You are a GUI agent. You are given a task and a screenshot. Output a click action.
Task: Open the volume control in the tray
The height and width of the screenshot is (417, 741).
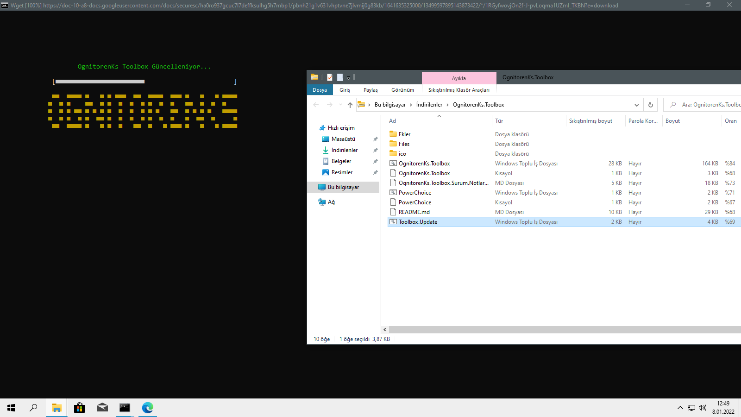point(703,408)
